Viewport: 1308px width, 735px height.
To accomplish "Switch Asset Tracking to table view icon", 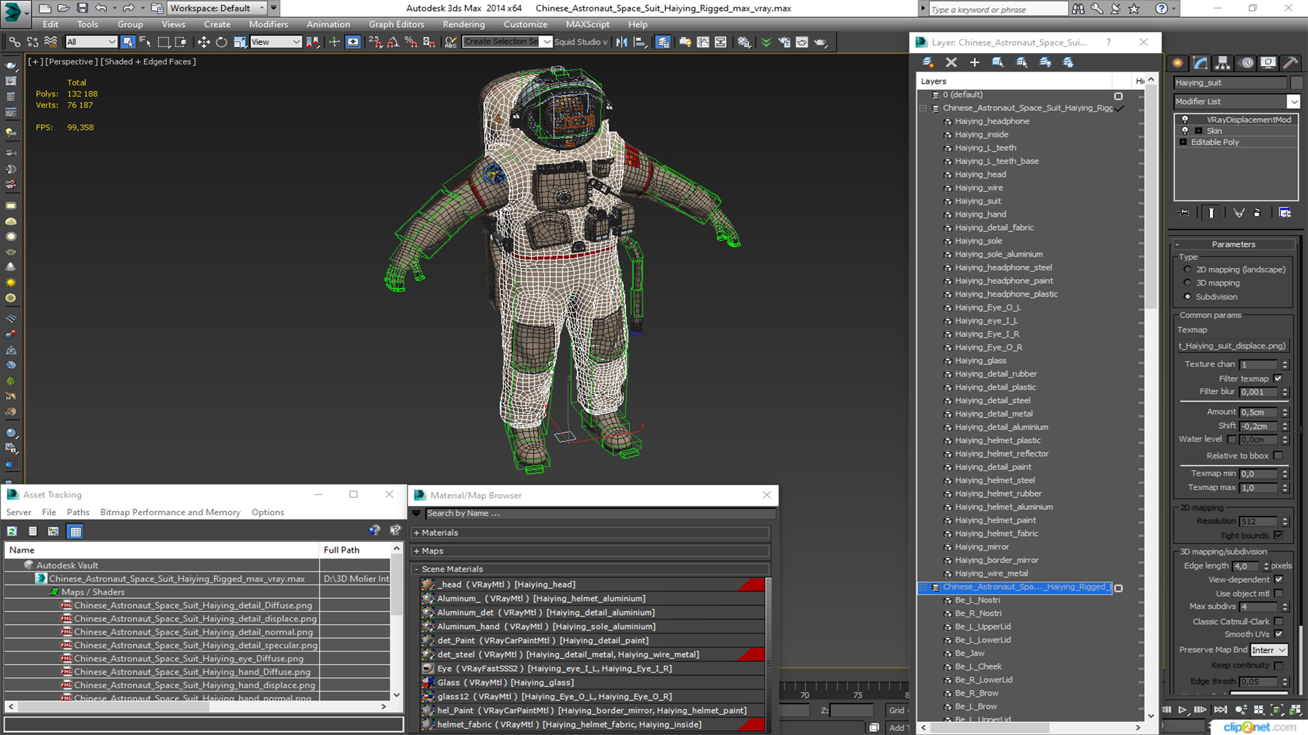I will coord(76,532).
